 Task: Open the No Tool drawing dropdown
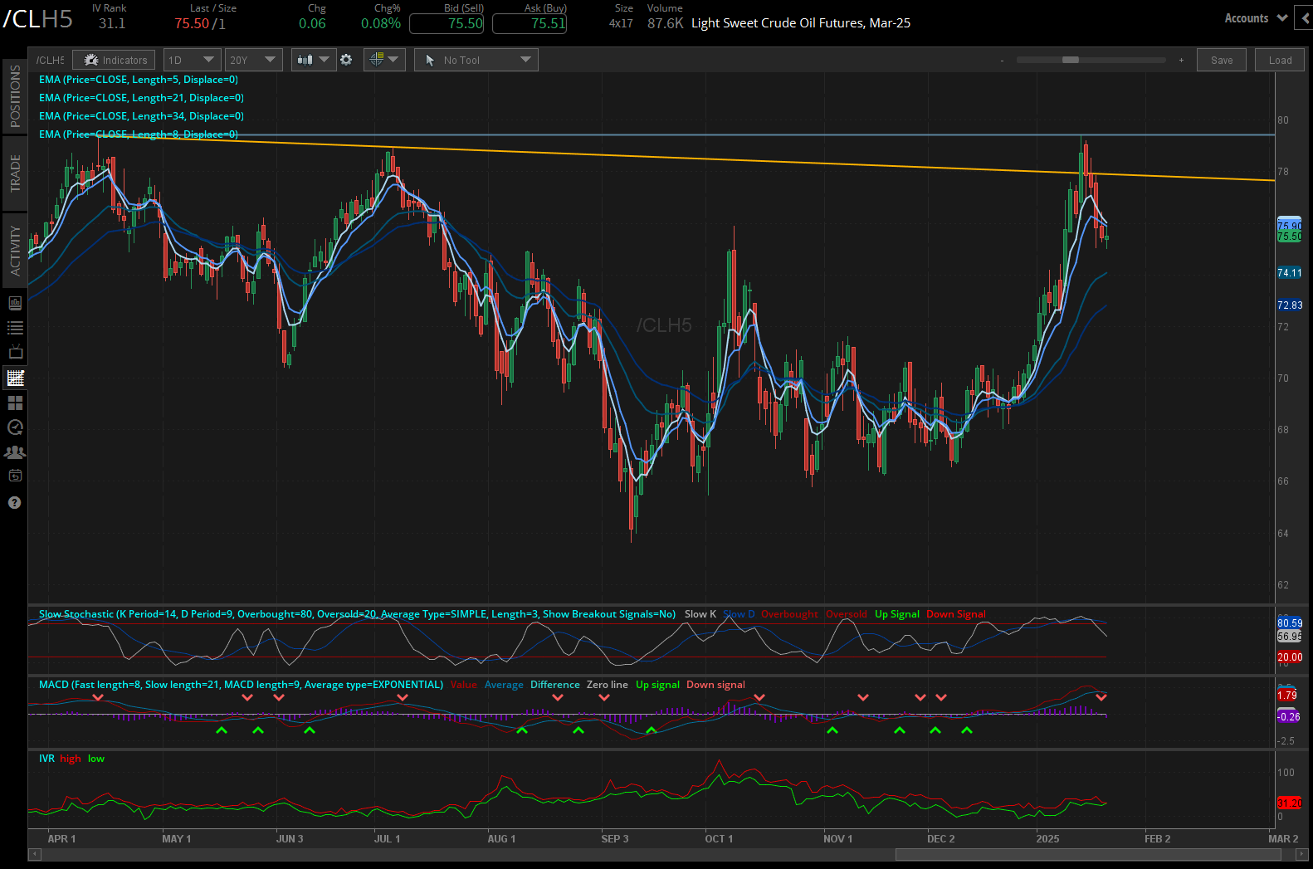coord(476,60)
